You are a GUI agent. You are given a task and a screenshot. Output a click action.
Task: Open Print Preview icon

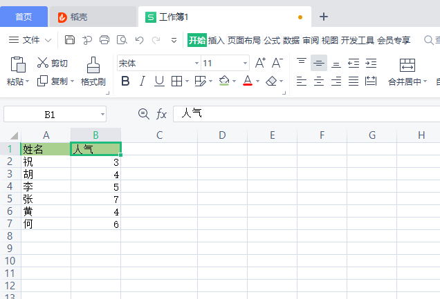point(122,40)
